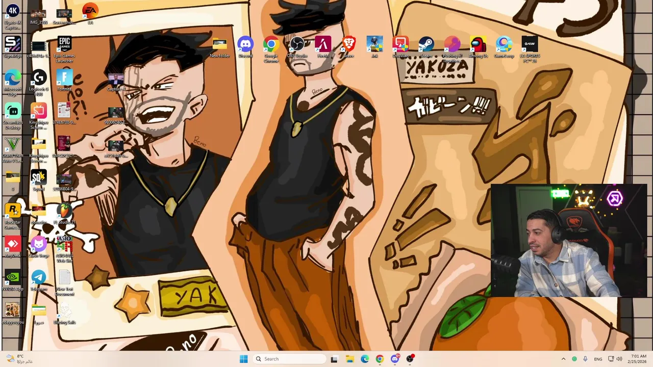Open the Windows Start menu
The height and width of the screenshot is (367, 653).
pos(243,359)
